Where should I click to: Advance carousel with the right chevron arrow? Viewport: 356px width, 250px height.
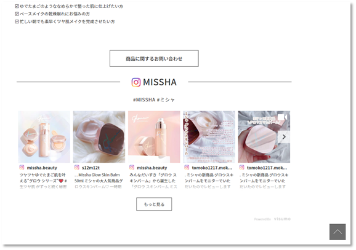[284, 137]
